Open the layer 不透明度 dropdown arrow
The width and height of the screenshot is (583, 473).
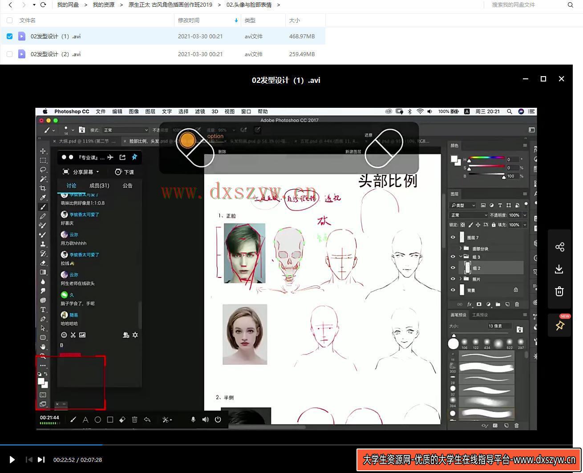pos(525,215)
